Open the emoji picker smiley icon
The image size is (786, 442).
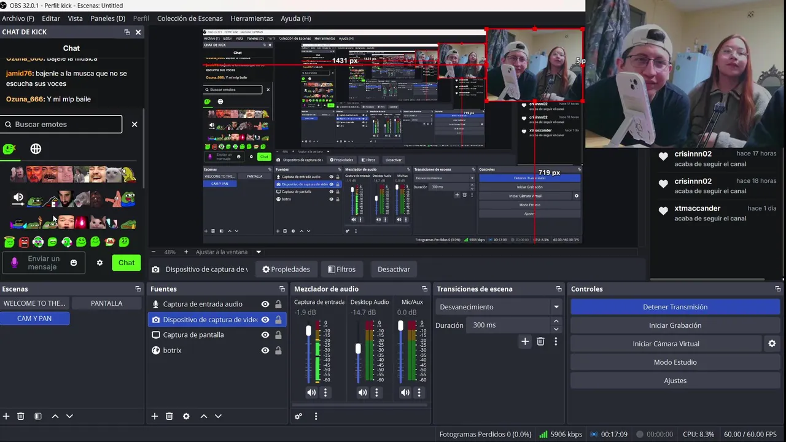point(74,263)
